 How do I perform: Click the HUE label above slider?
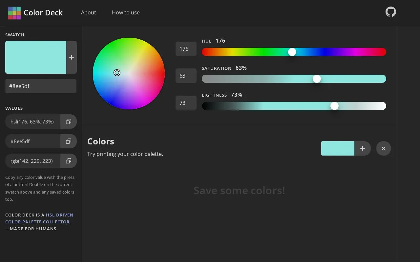207,41
